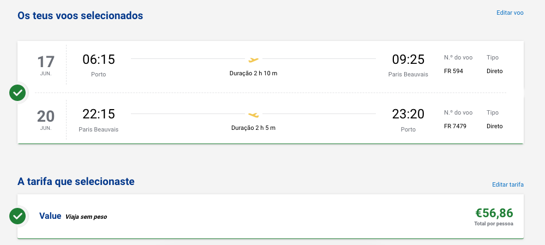Click the Viaja sem peso tagline
The image size is (545, 245).
click(x=86, y=217)
